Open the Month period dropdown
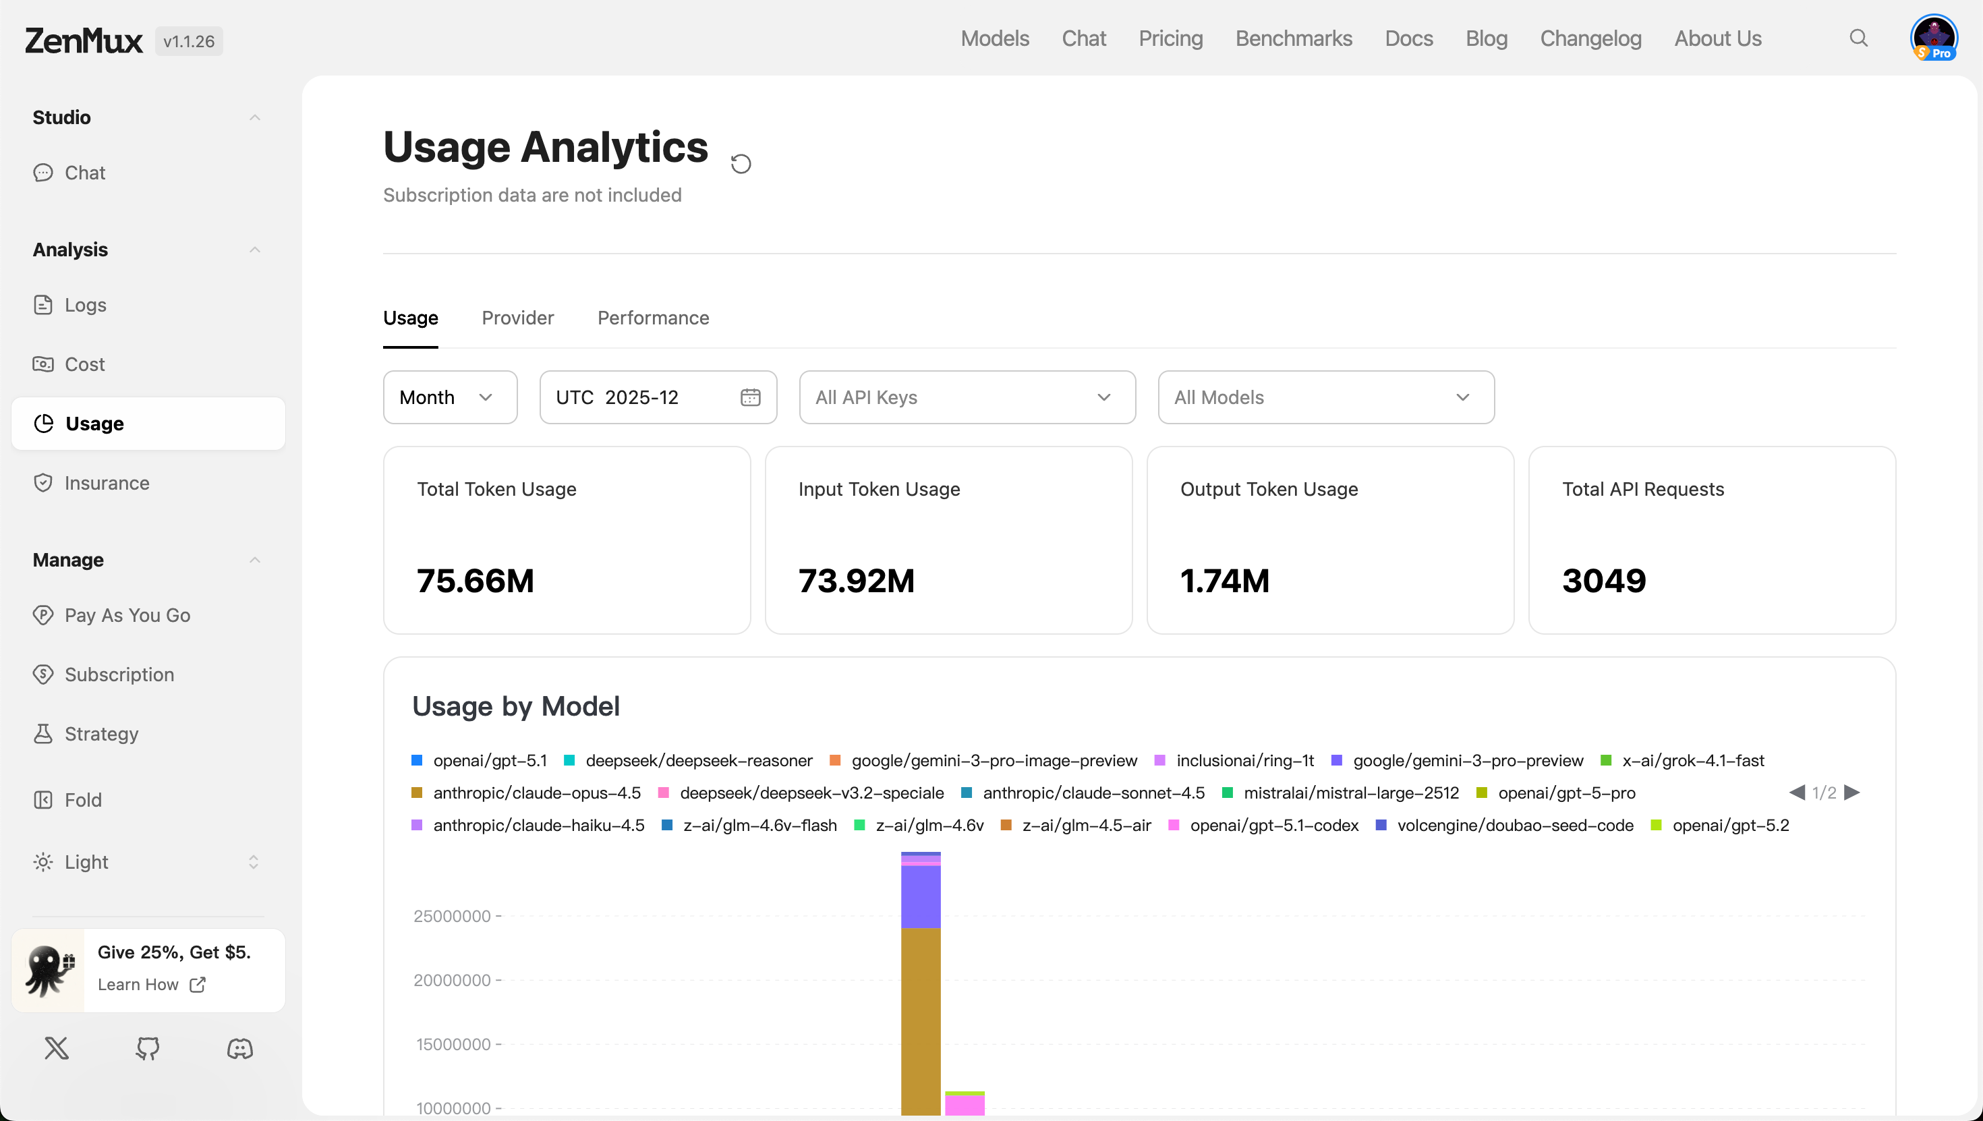The image size is (1983, 1121). coord(450,397)
